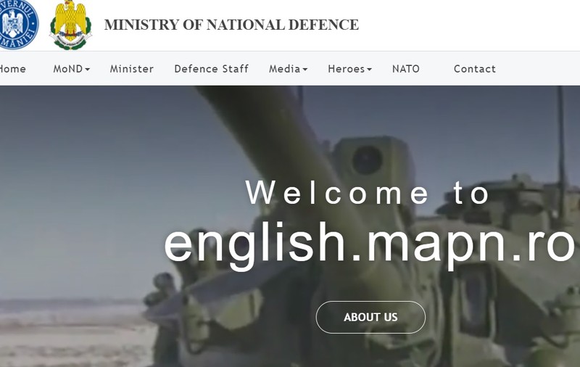
Task: Click the Ministry of National Defence title
Action: click(x=231, y=25)
